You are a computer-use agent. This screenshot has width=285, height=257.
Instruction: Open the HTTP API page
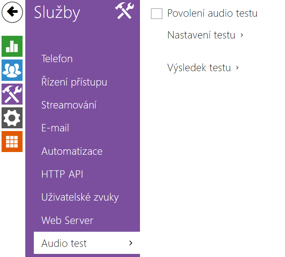click(62, 174)
